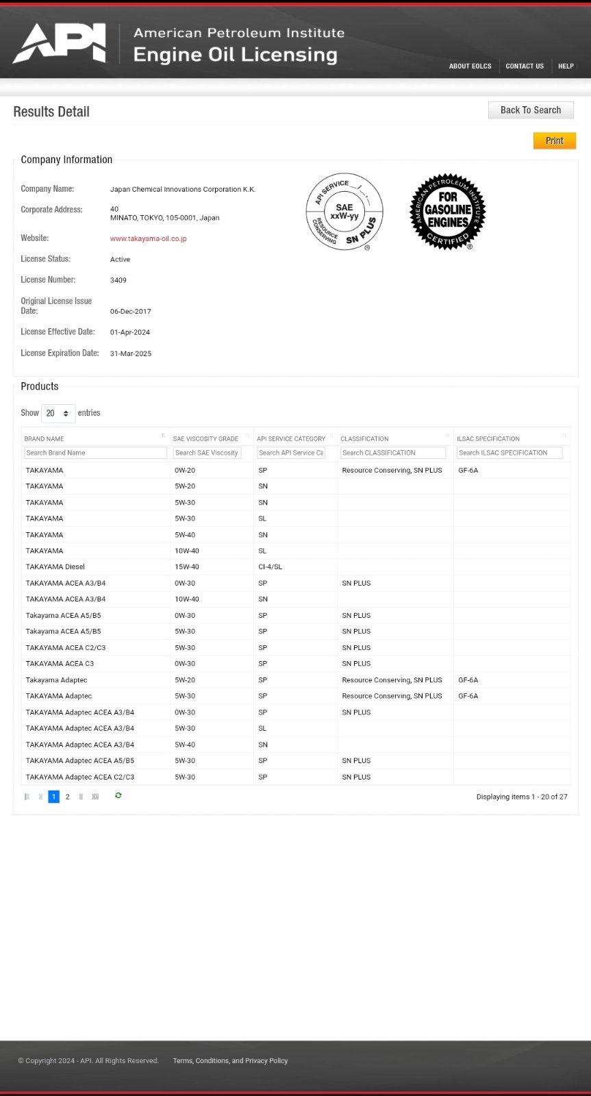Screen dimensions: 591x1096
Task: Click the API logo in the header
Action: tap(60, 42)
